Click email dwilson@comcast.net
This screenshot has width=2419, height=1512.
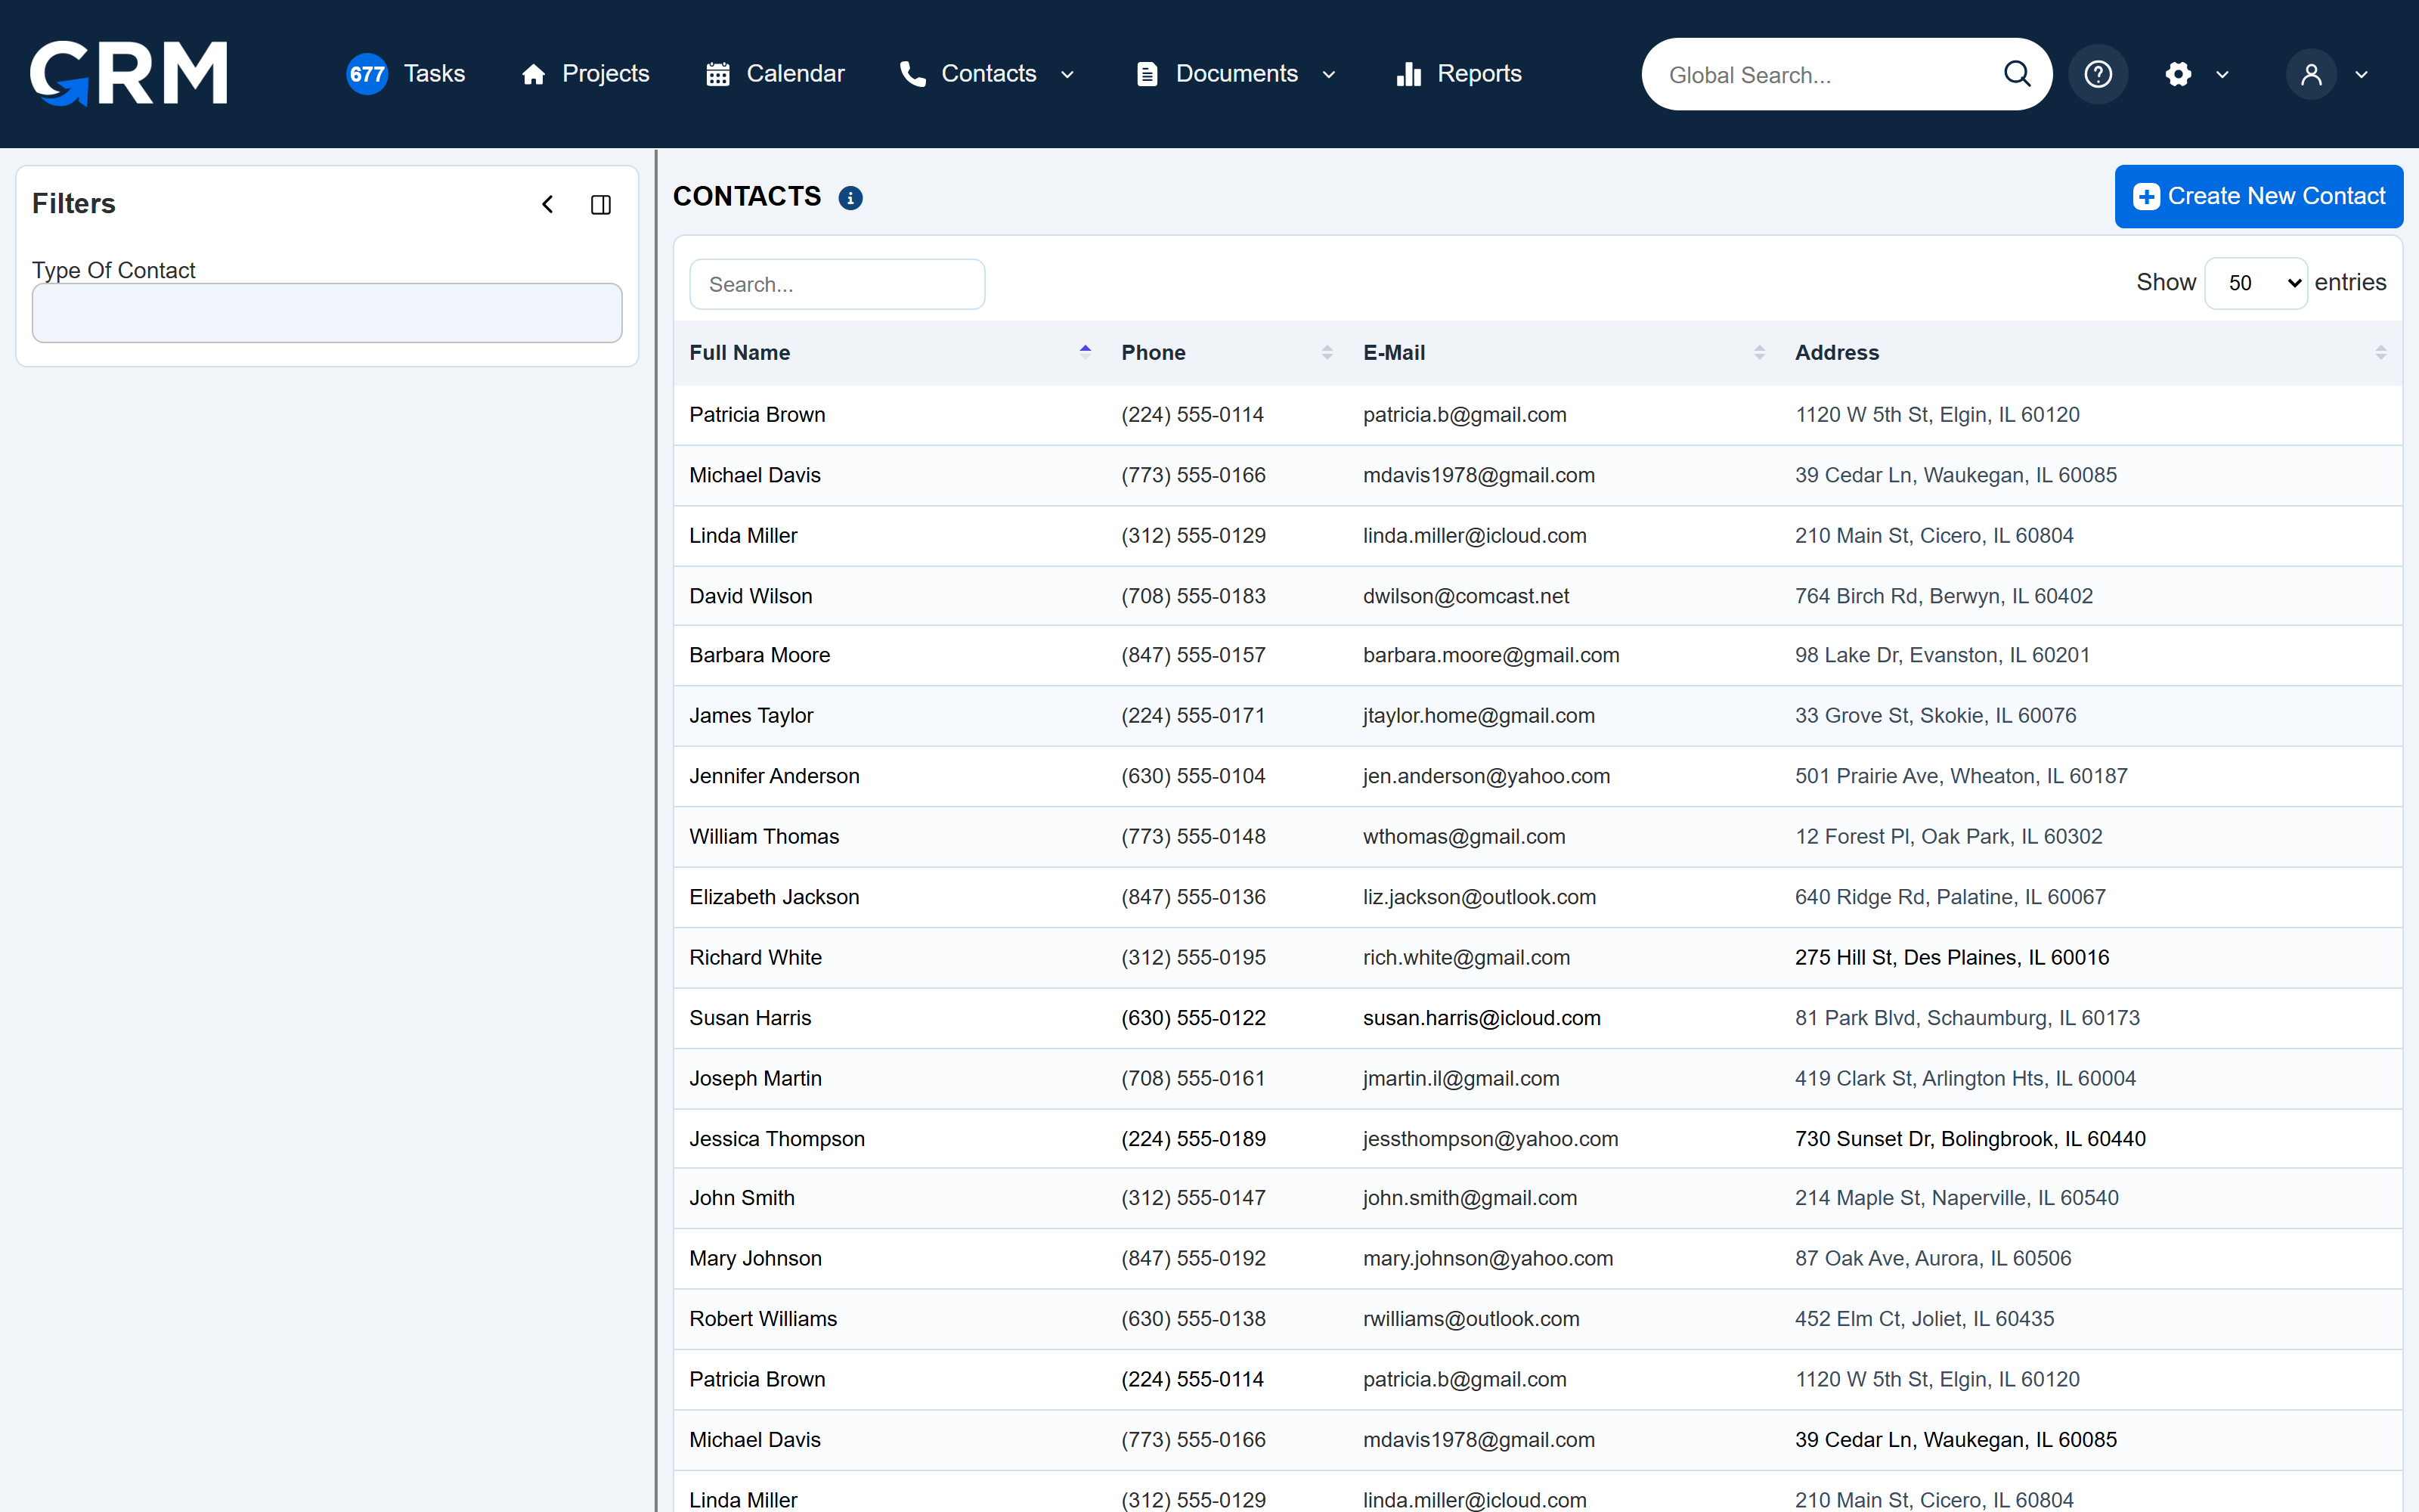1466,596
